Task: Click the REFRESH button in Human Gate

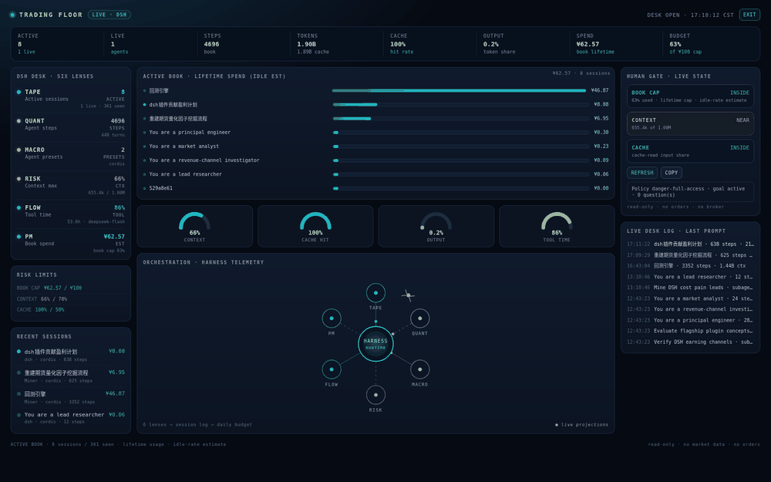Action: pyautogui.click(x=641, y=173)
